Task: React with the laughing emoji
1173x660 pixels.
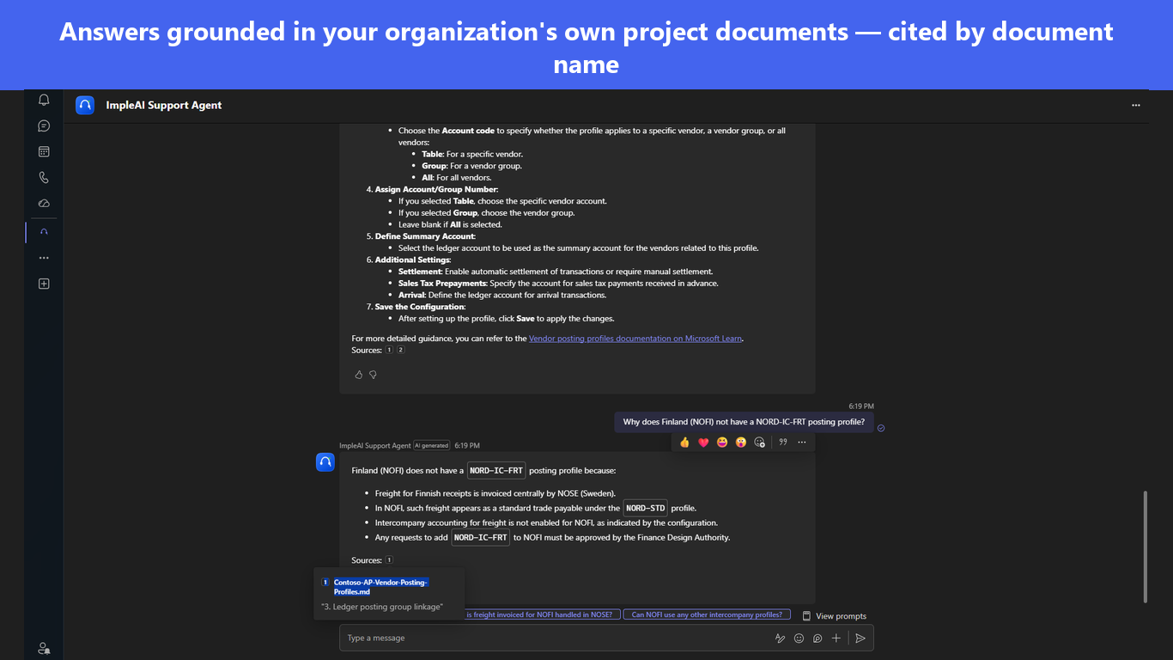Action: (722, 443)
